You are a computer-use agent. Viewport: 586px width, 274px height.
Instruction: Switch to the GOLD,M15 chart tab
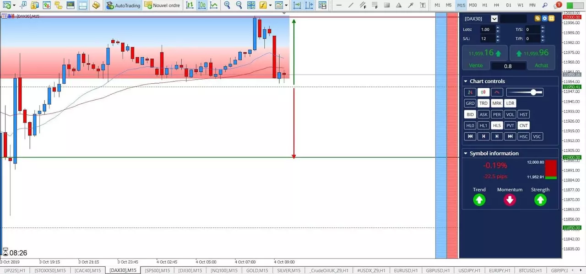256,270
